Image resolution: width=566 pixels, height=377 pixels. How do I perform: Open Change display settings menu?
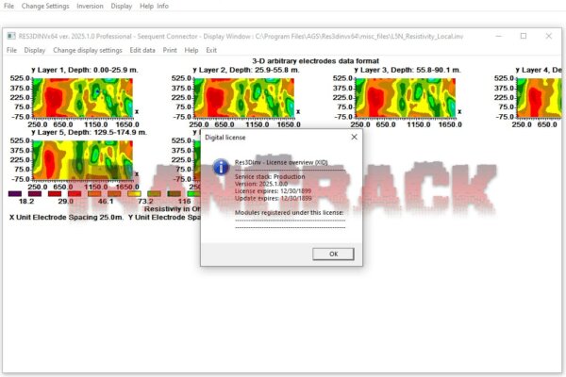click(x=88, y=50)
